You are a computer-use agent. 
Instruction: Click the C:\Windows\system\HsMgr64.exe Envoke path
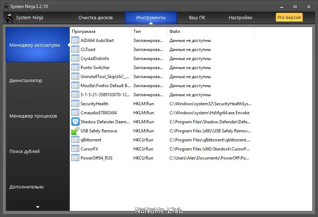tap(209, 113)
